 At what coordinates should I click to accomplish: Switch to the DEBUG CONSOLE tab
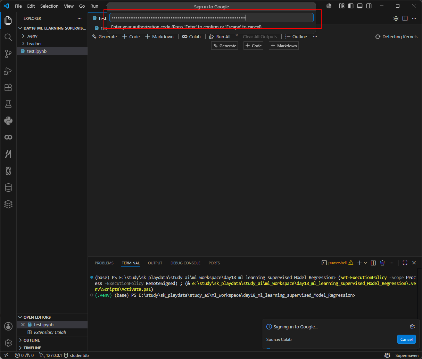pyautogui.click(x=185, y=263)
